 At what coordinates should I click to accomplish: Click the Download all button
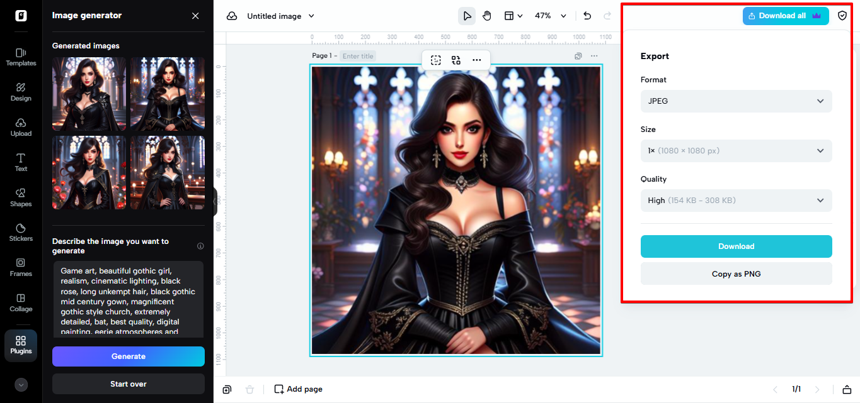[x=785, y=16]
